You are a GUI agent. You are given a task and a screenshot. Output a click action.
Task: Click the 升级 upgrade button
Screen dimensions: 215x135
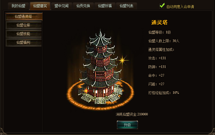(127, 125)
